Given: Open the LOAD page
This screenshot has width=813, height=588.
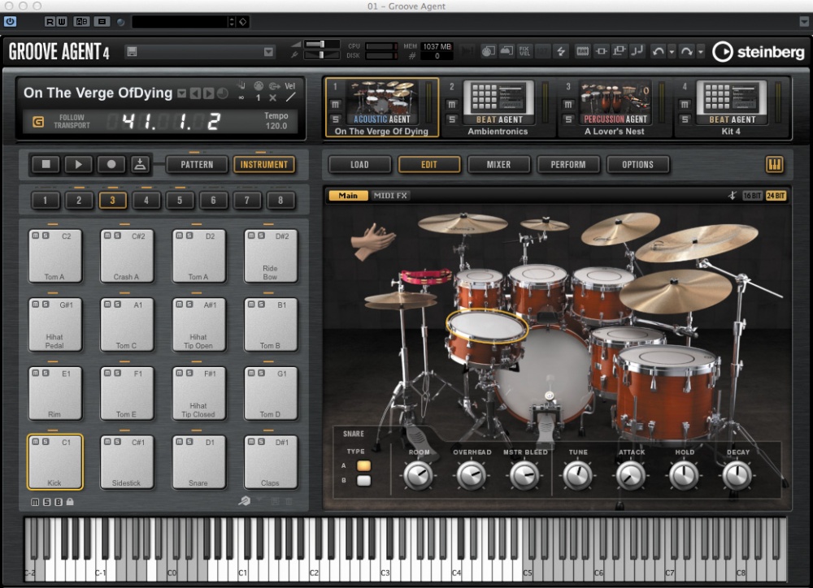Looking at the screenshot, I should click(360, 165).
